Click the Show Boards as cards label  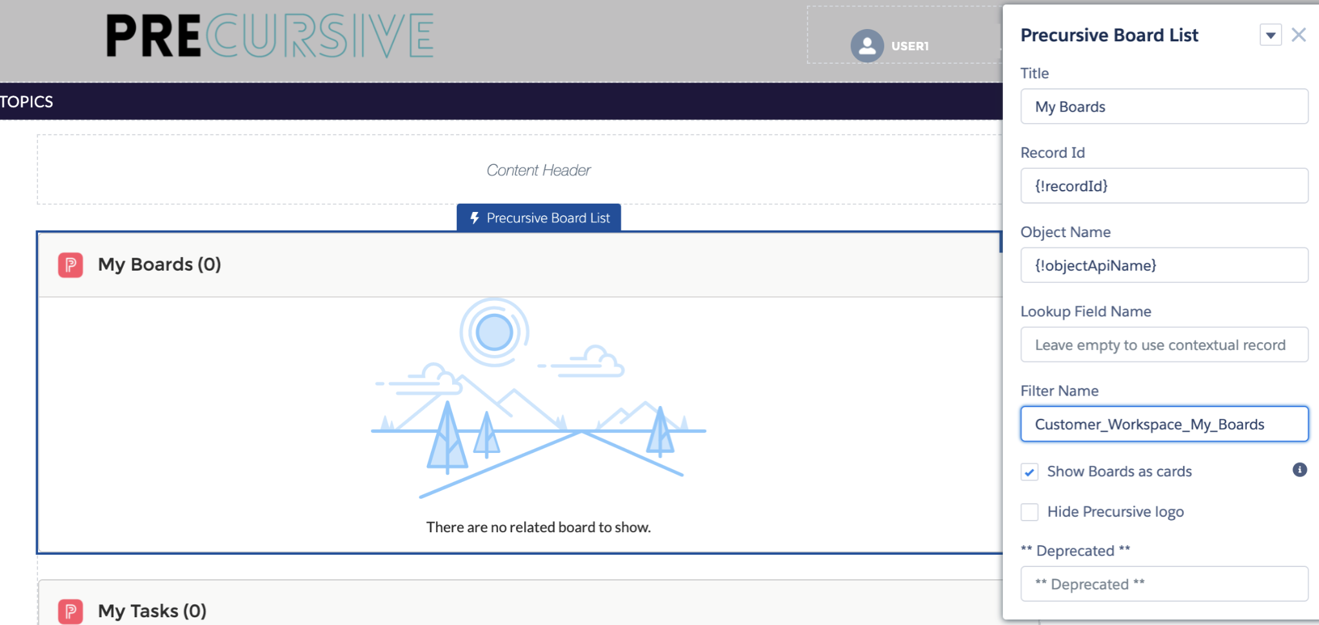point(1120,472)
